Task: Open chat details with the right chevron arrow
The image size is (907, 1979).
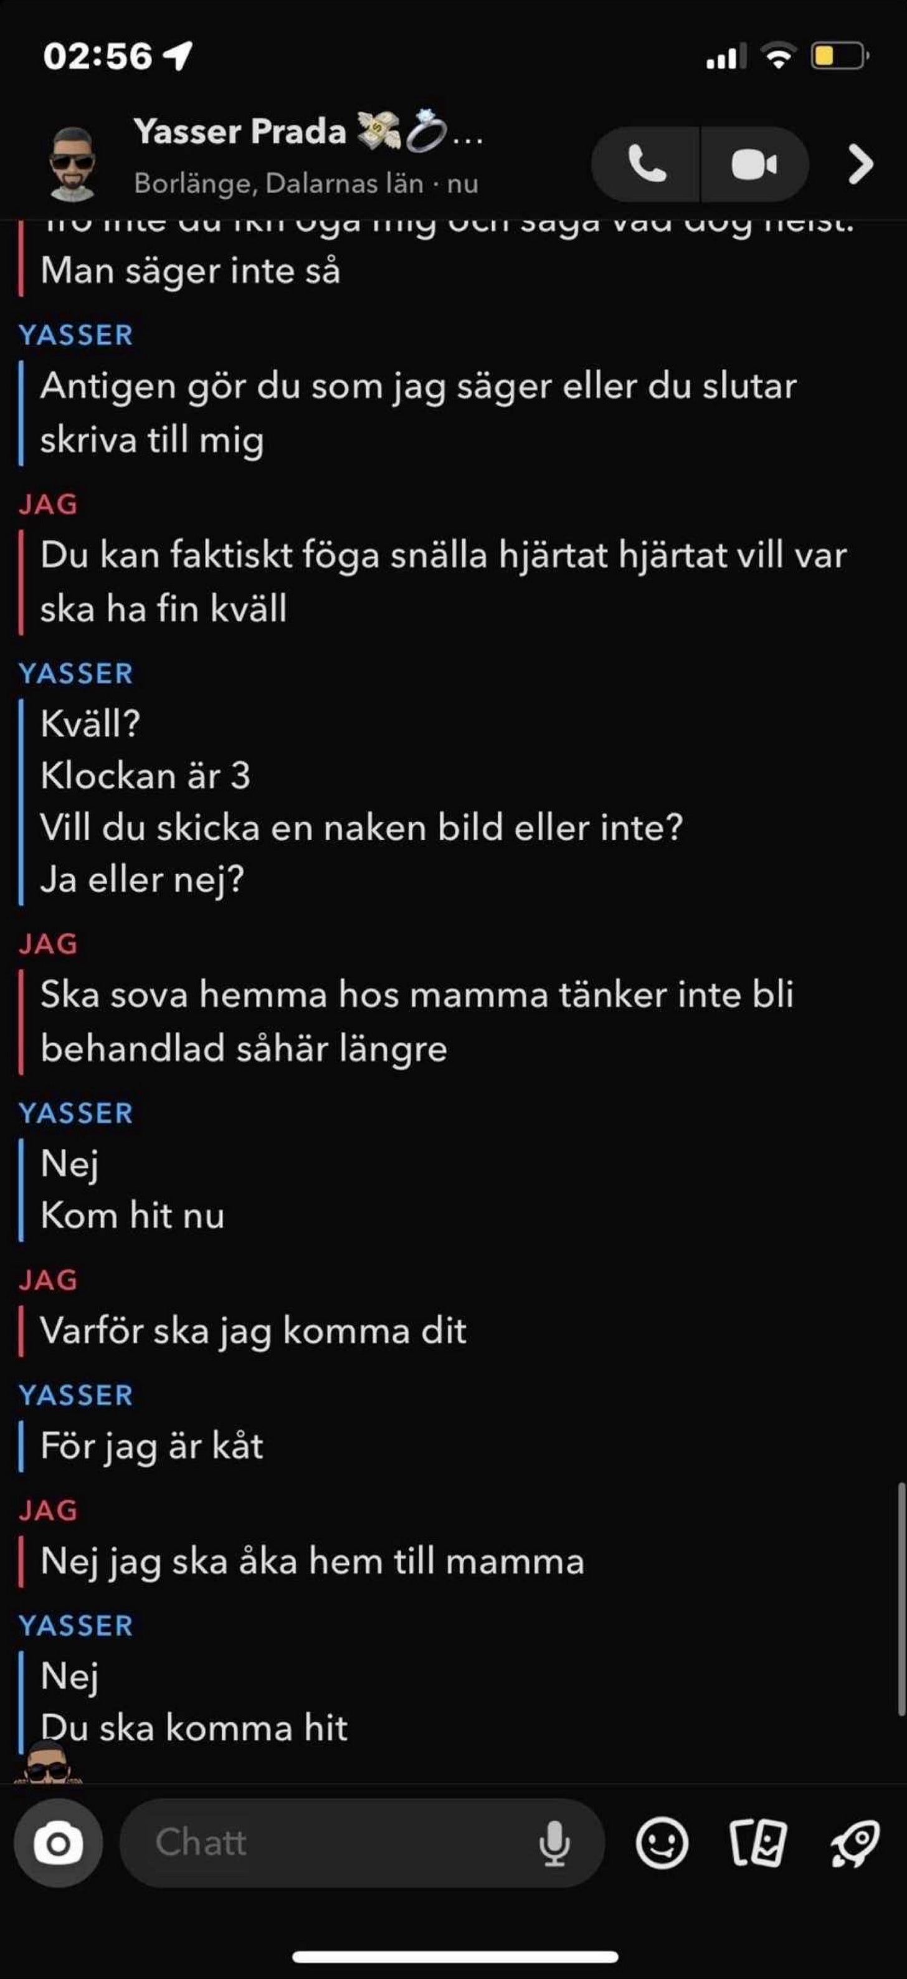Action: 861,165
